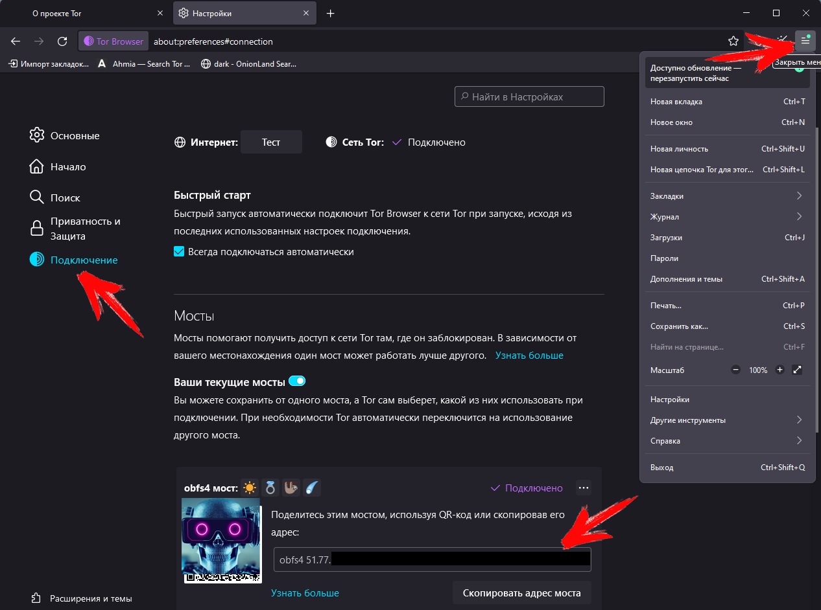Open obfs4 bridge options three-dots menu
The height and width of the screenshot is (610, 821).
[x=583, y=488]
